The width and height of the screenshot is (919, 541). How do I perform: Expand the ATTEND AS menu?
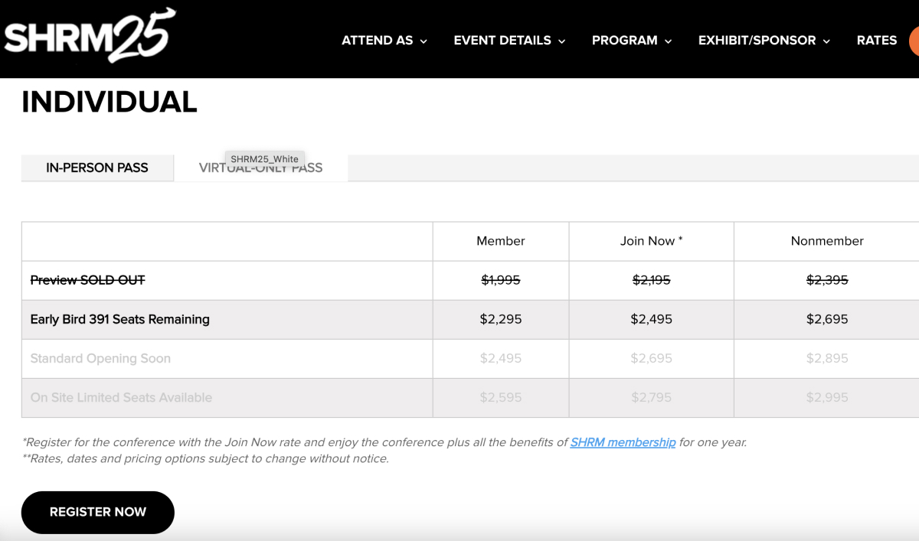click(x=384, y=41)
